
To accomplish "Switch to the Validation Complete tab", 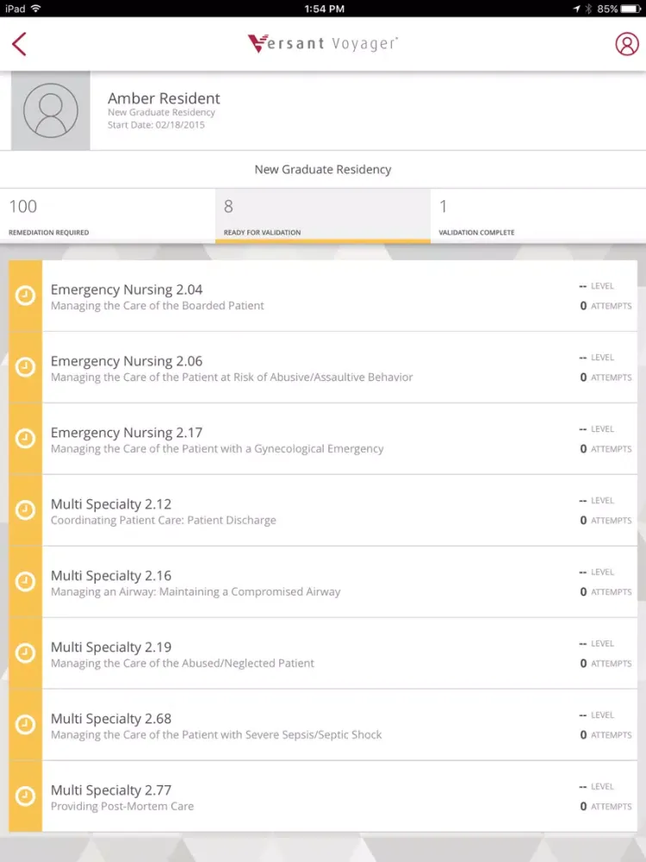I will 538,216.
